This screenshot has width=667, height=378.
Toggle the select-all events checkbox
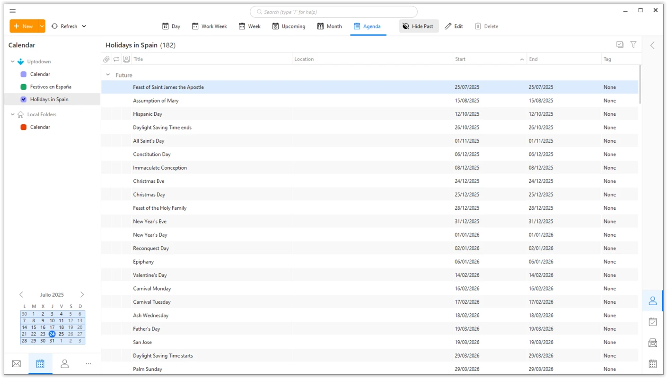point(620,44)
